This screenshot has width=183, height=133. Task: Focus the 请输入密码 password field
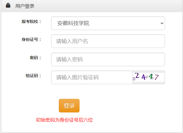(108, 59)
